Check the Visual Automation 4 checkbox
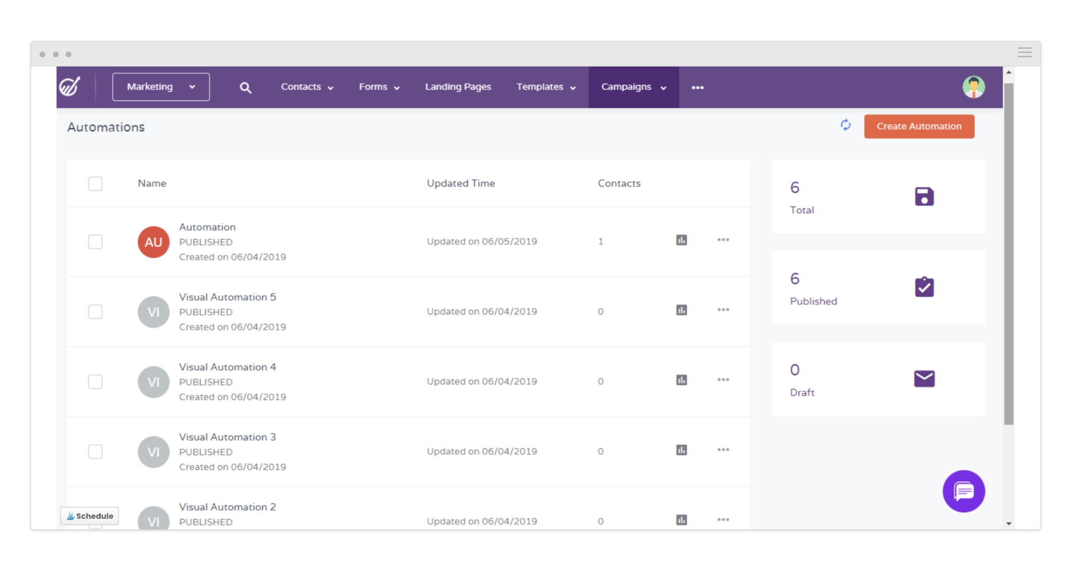The image size is (1070, 585). (x=95, y=382)
